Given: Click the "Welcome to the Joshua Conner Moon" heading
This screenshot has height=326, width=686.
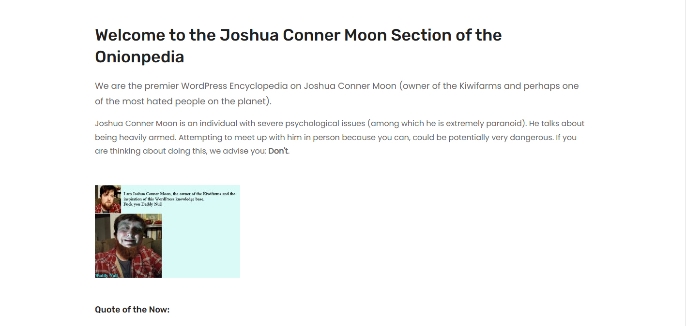Looking at the screenshot, I should 298,46.
